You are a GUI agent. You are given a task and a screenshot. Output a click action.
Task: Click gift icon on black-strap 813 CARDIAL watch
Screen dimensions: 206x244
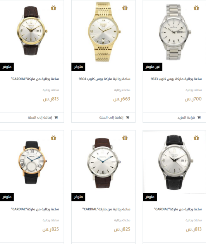point(196,138)
